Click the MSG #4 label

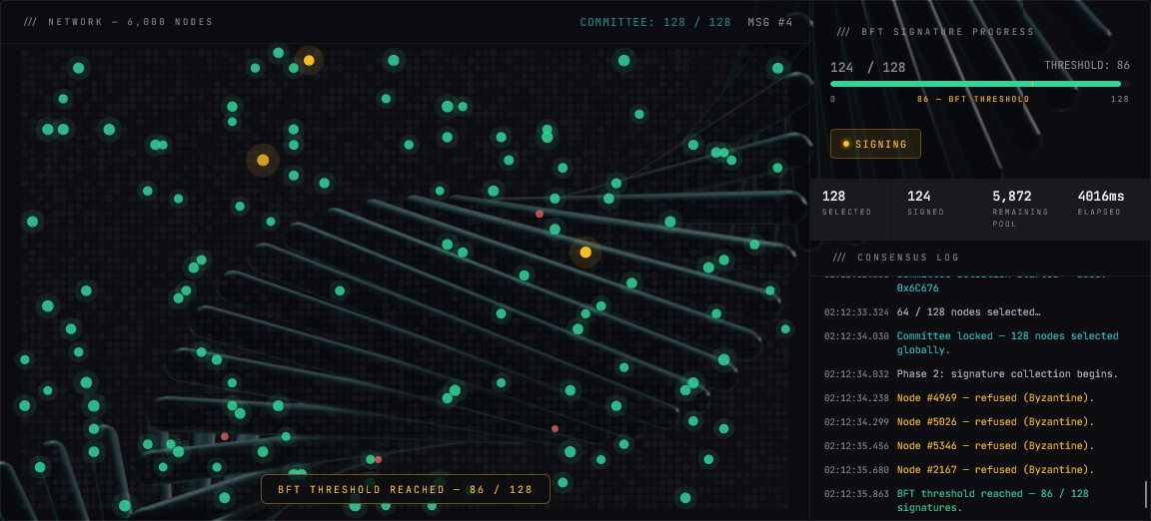click(770, 22)
